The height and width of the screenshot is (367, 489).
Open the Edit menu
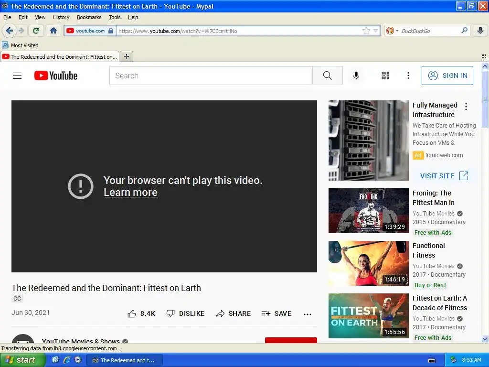click(23, 17)
